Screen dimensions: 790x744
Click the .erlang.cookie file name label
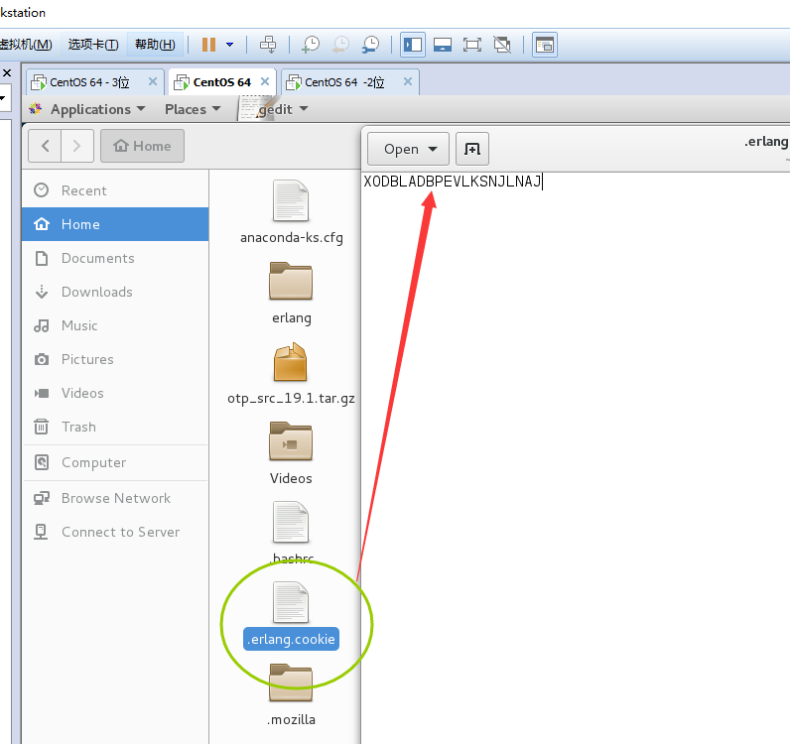click(291, 639)
